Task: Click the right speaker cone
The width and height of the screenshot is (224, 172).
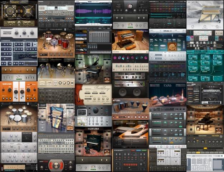Action: 137,92
